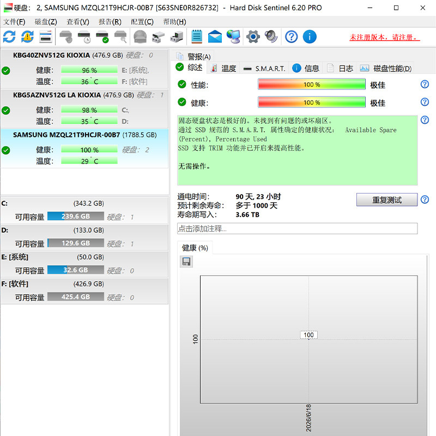Viewport: 436px width, 436px height.
Task: Click the 点击添加注释 comment field
Action: (x=297, y=228)
